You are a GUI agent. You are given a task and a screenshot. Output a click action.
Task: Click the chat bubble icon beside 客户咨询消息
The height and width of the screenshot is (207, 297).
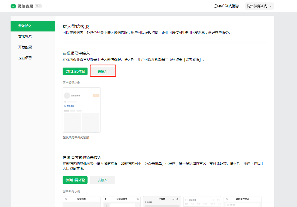tap(215, 6)
